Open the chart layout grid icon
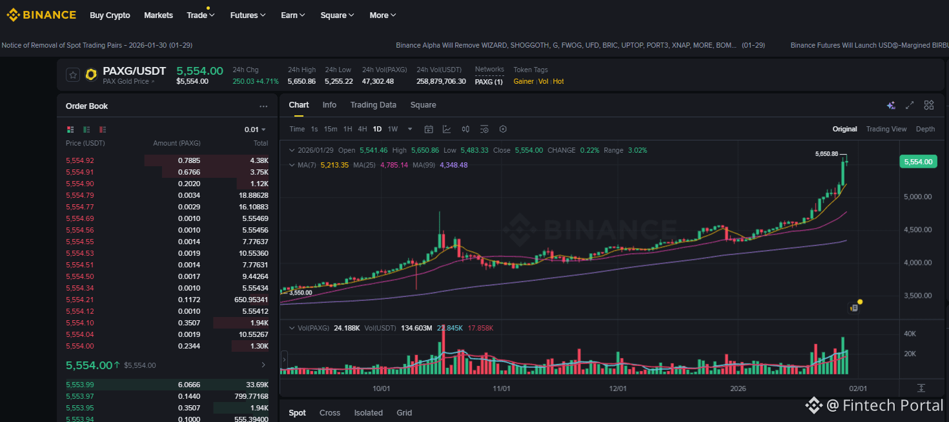Screen dimensions: 949x422 point(929,105)
